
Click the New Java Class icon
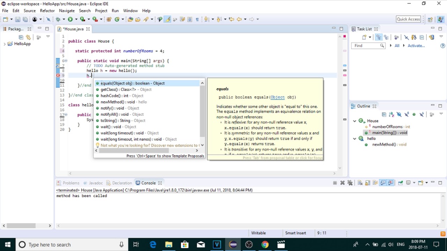(x=117, y=19)
